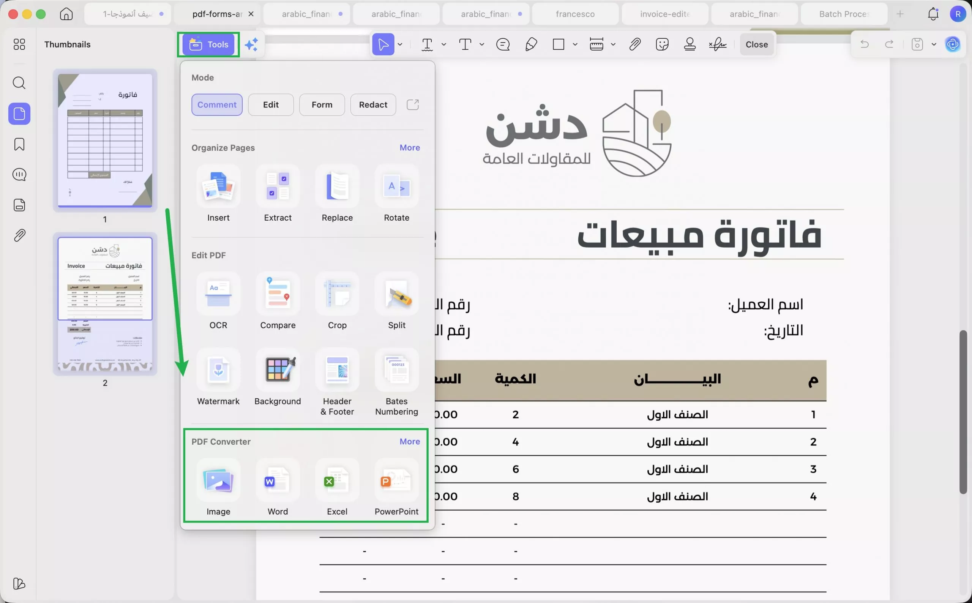This screenshot has width=972, height=603.
Task: Open the attachments panel in left sidebar
Action: point(19,235)
